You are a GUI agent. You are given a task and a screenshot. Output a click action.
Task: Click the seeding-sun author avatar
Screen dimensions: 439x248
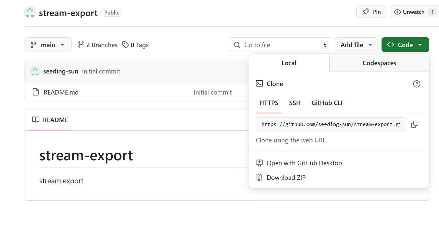(x=35, y=71)
